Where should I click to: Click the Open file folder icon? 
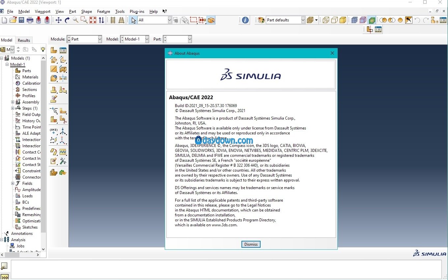(13, 20)
